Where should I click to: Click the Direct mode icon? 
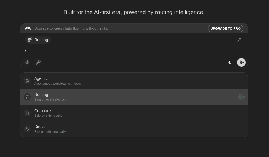pos(27,129)
